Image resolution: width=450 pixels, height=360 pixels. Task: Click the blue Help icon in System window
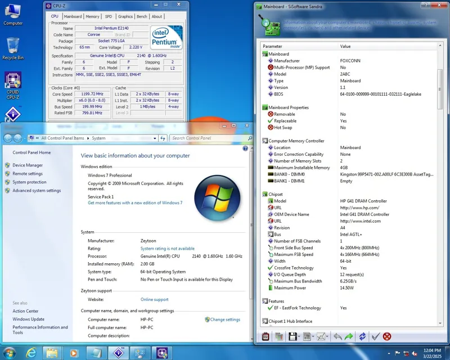pos(245,148)
